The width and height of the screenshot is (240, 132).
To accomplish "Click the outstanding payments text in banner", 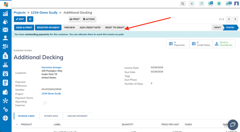I will pyautogui.click(x=37, y=35).
